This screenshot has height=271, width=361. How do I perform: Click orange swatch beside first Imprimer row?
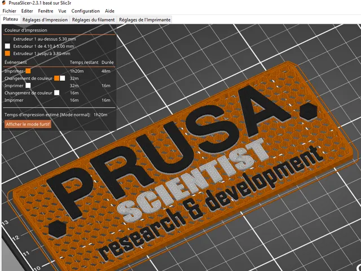(28, 71)
